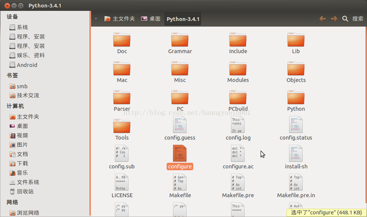Open 视频 folder in the sidebar
Image resolution: width=367 pixels, height=217 pixels.
[19, 135]
